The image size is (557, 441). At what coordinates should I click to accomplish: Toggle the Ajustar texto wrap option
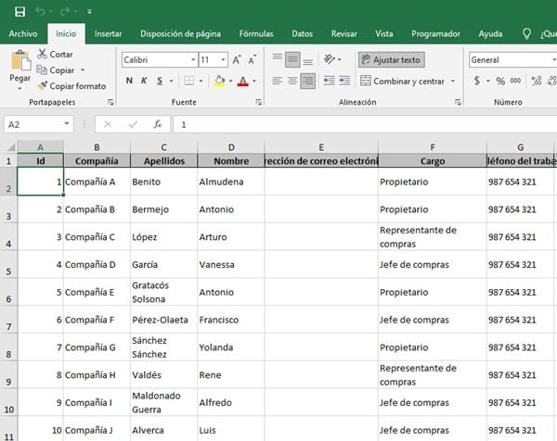[390, 59]
